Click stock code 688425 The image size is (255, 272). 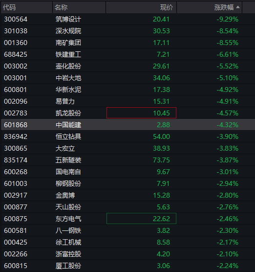pyautogui.click(x=16, y=54)
